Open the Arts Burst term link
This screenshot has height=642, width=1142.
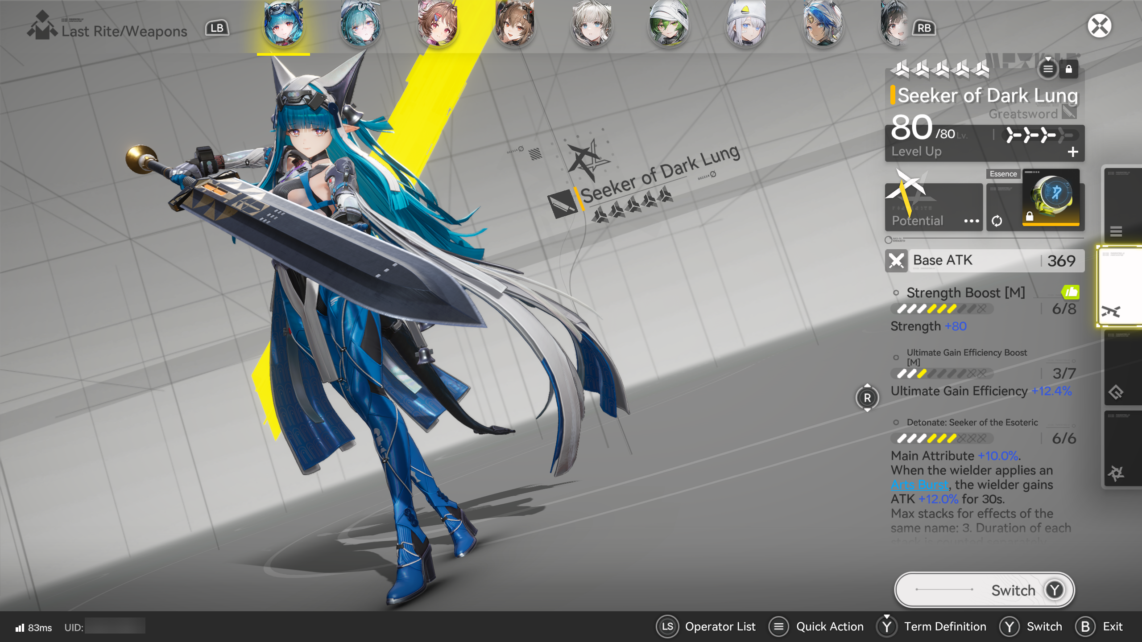point(919,485)
